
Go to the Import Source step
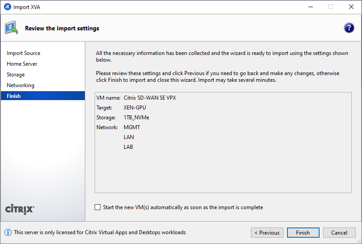pos(23,53)
